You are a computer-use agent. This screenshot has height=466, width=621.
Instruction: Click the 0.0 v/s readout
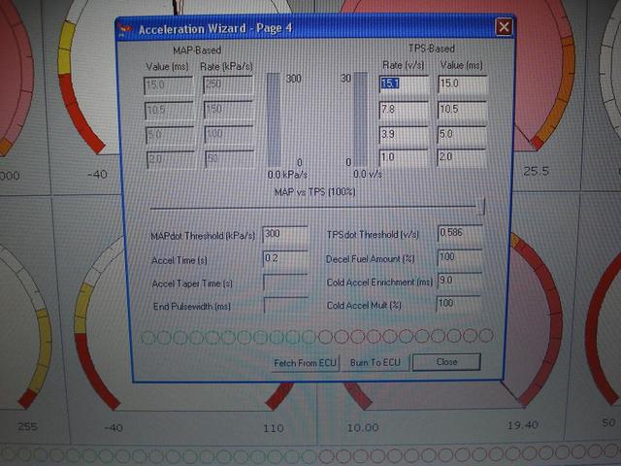(x=368, y=174)
